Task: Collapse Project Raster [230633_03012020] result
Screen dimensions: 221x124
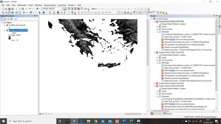Action: pyautogui.click(x=154, y=21)
